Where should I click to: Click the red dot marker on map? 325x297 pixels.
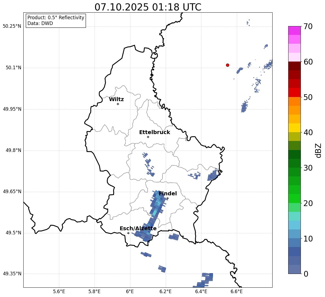[228, 65]
